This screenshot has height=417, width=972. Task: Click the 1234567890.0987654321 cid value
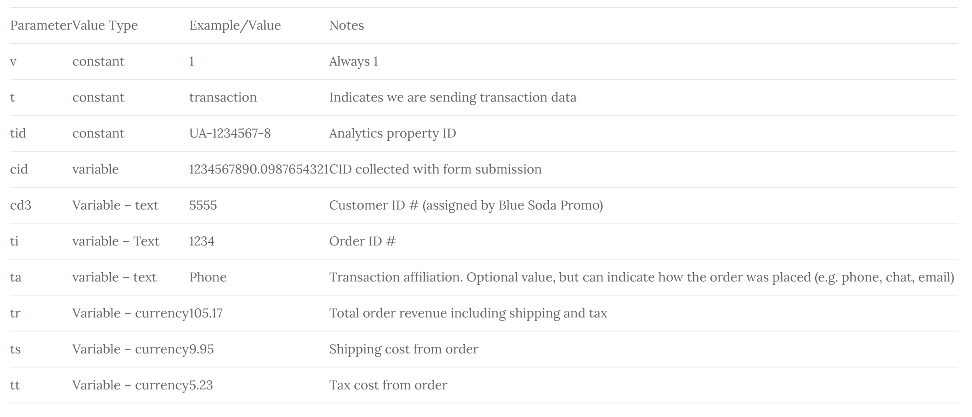click(x=259, y=169)
